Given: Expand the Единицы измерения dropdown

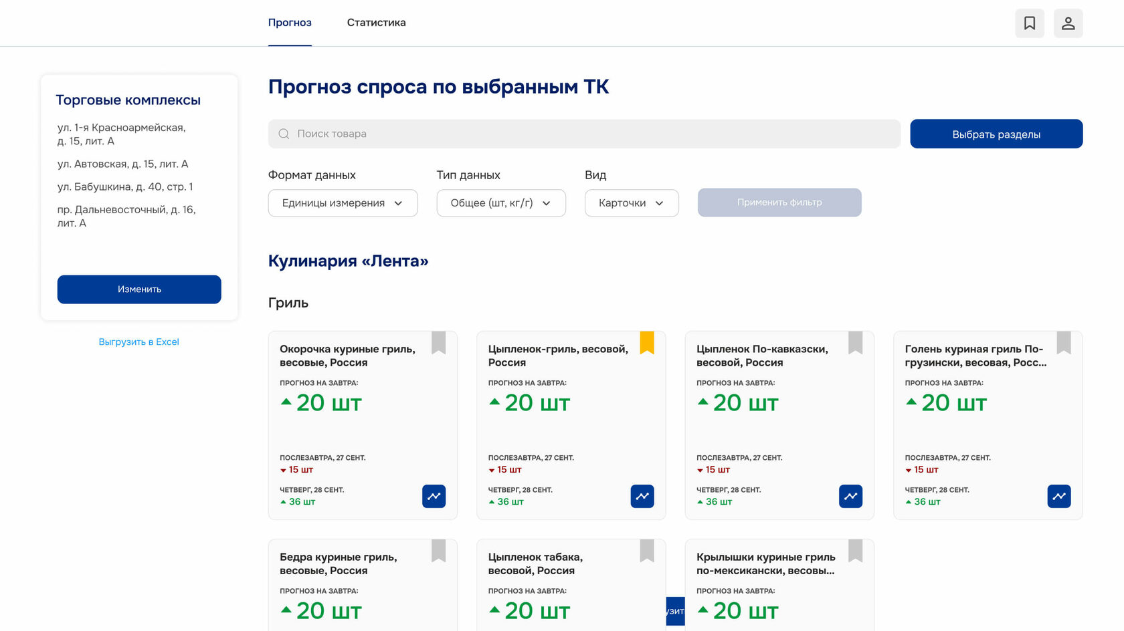Looking at the screenshot, I should pos(343,203).
